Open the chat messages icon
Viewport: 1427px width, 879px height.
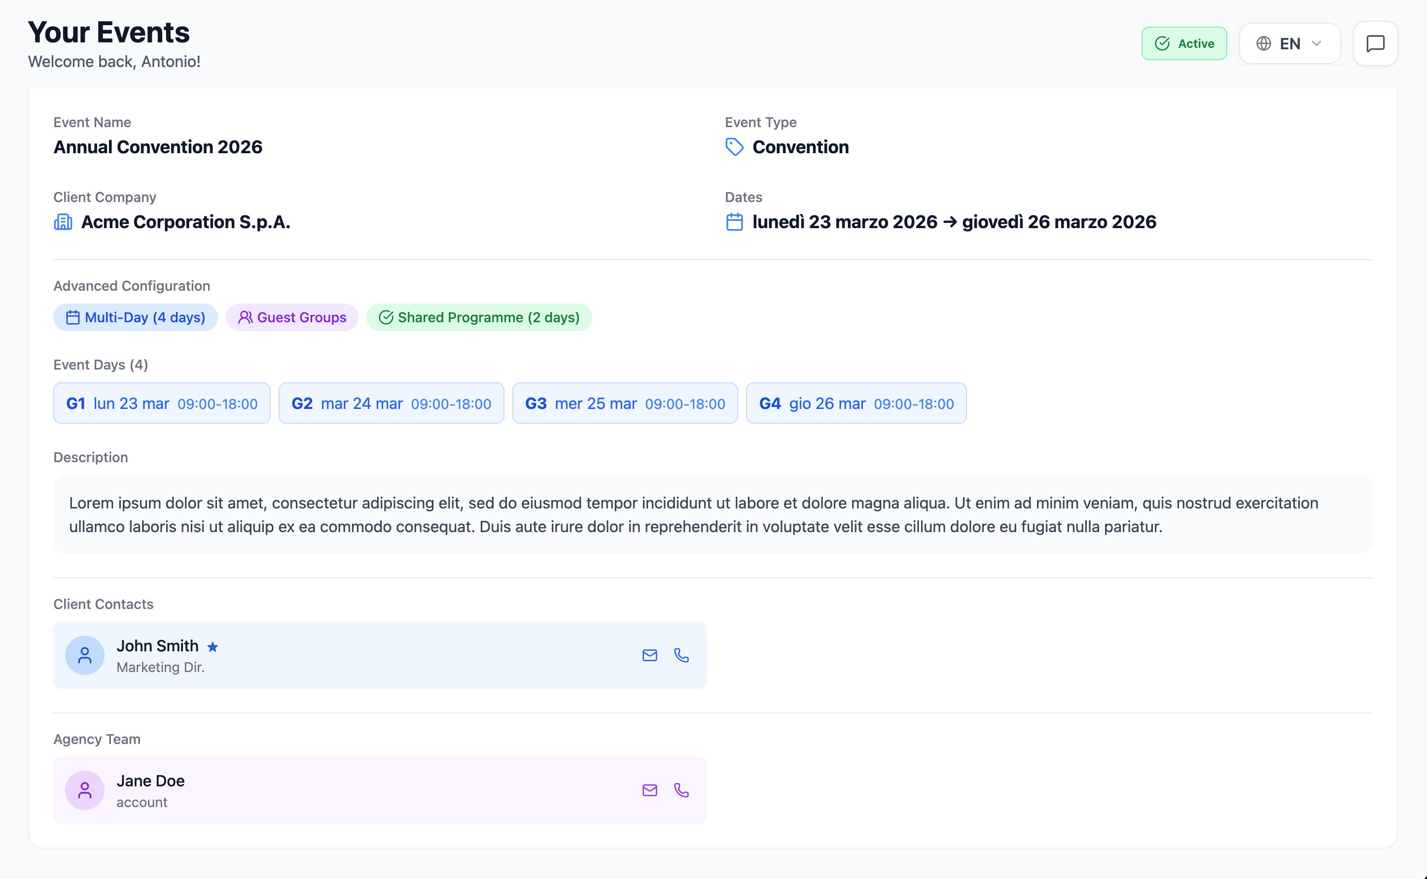1375,43
